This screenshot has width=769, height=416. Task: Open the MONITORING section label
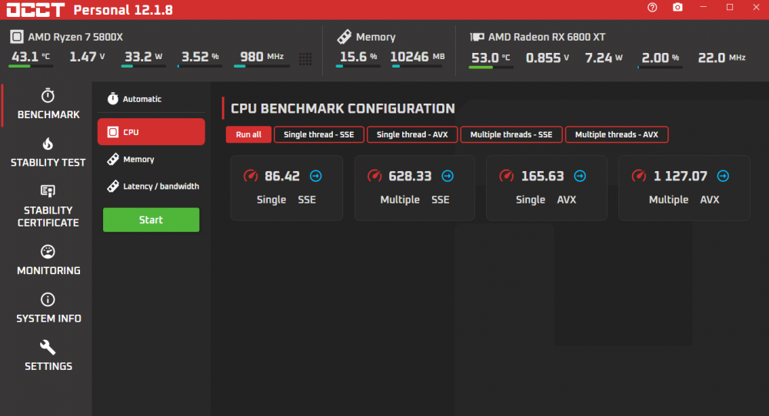click(48, 270)
